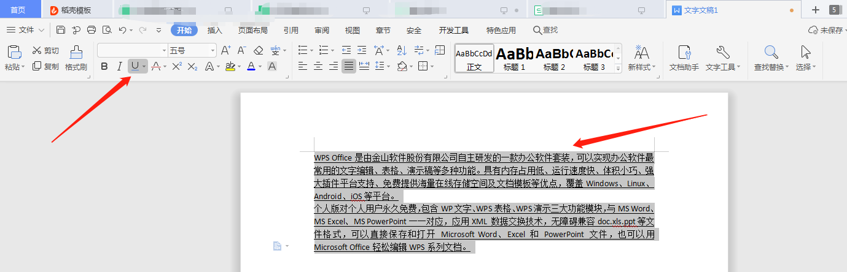Viewport: 847px width, 272px height.
Task: Switch to the 开发工具 (Developer) tab
Action: click(454, 30)
